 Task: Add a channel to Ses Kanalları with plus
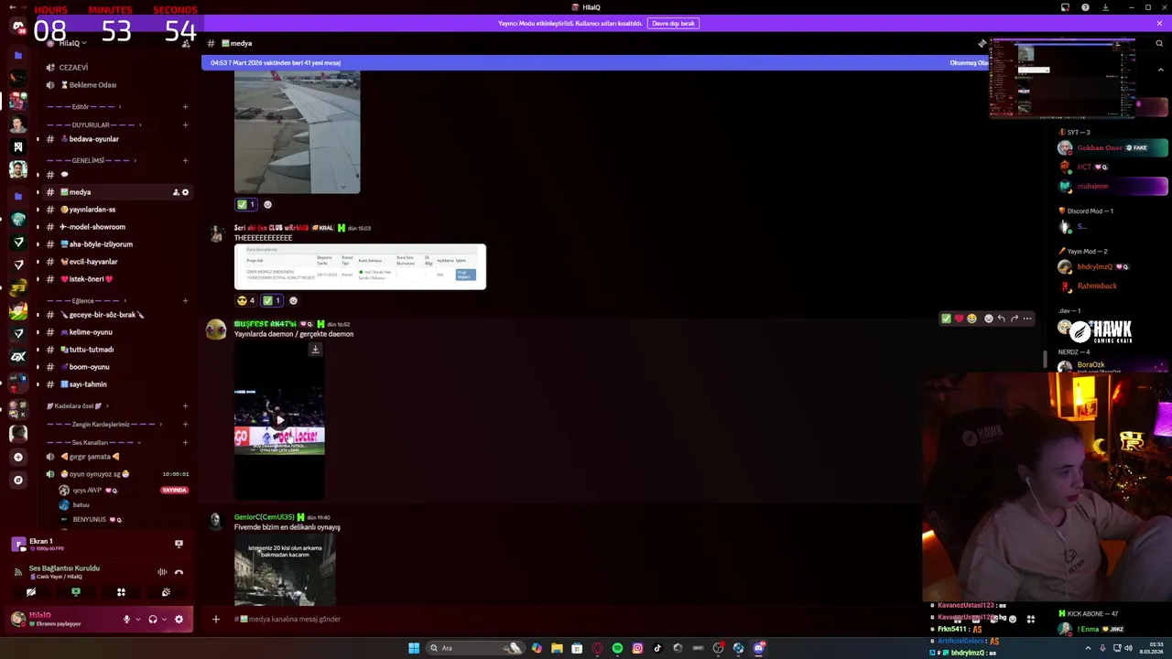click(x=185, y=442)
